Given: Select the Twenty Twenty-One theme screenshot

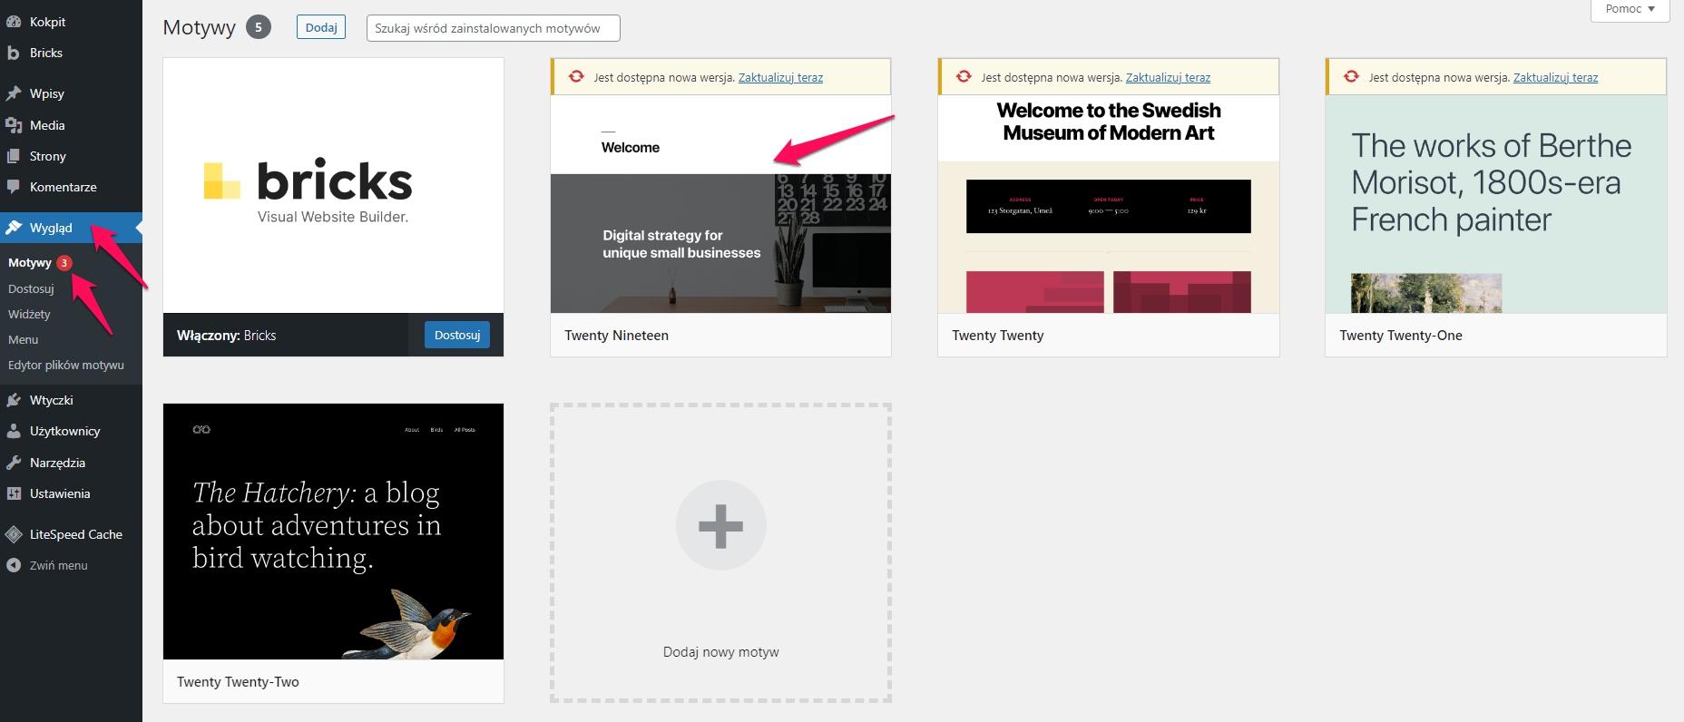Looking at the screenshot, I should 1495,204.
